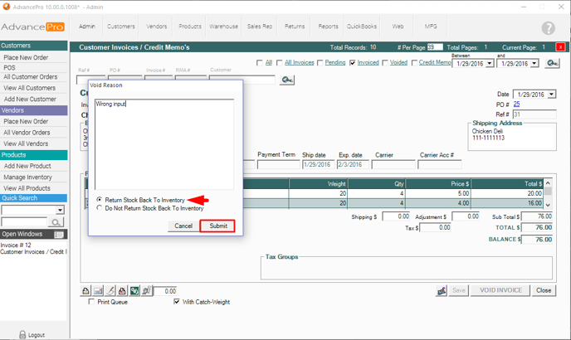Enable the Print Queue checkbox

tap(91, 302)
